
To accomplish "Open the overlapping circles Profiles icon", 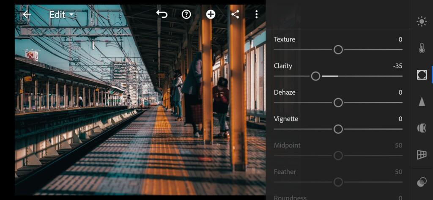I will [x=422, y=182].
